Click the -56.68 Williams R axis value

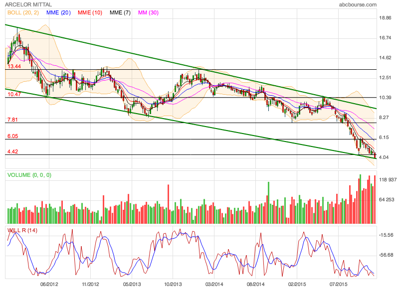(x=386, y=255)
